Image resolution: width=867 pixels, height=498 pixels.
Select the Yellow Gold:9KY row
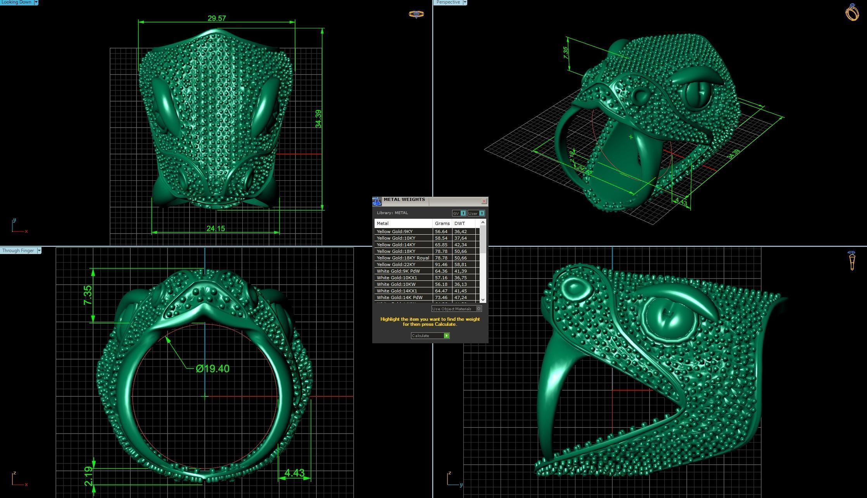(427, 232)
